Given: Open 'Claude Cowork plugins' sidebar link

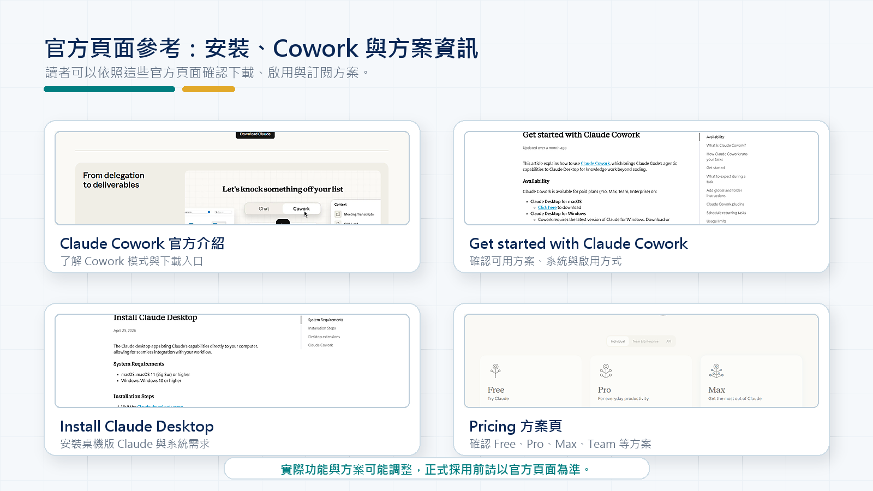Looking at the screenshot, I should tap(725, 204).
